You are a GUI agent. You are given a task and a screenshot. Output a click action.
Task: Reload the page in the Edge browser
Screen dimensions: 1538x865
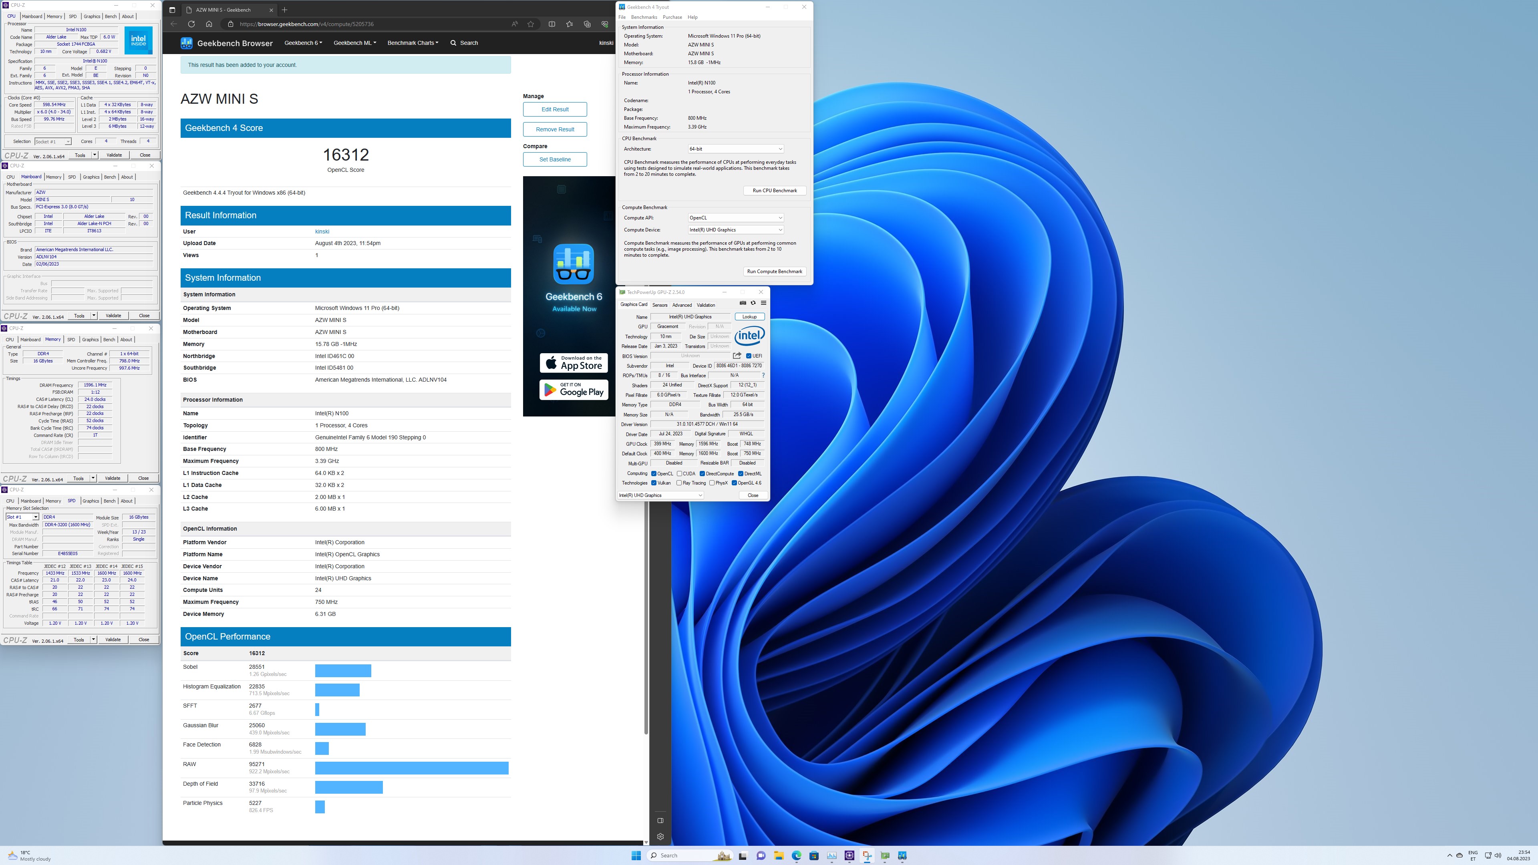pos(191,24)
